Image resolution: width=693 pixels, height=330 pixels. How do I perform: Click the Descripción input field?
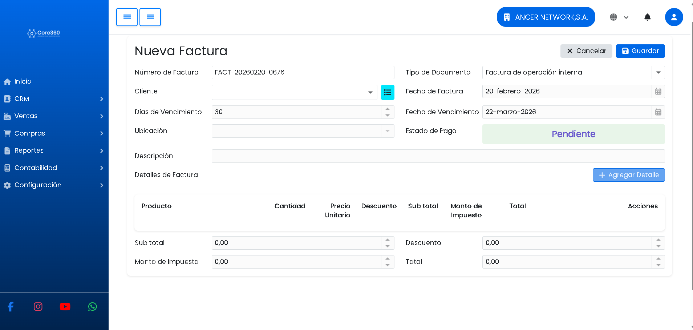tap(438, 156)
